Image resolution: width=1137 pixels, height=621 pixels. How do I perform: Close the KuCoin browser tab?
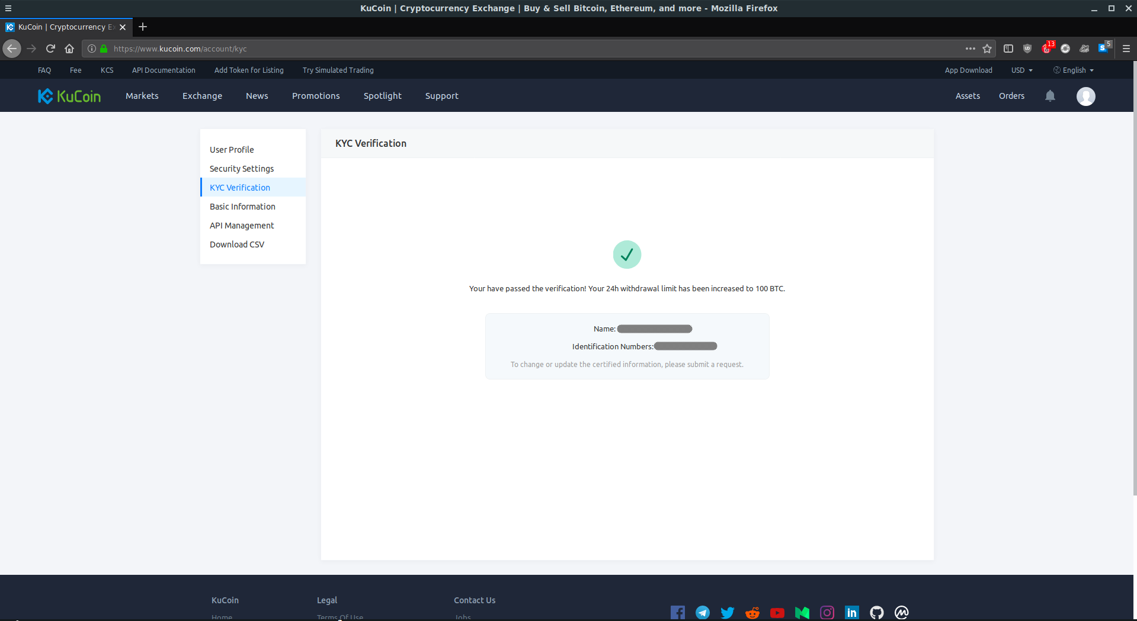tap(123, 27)
